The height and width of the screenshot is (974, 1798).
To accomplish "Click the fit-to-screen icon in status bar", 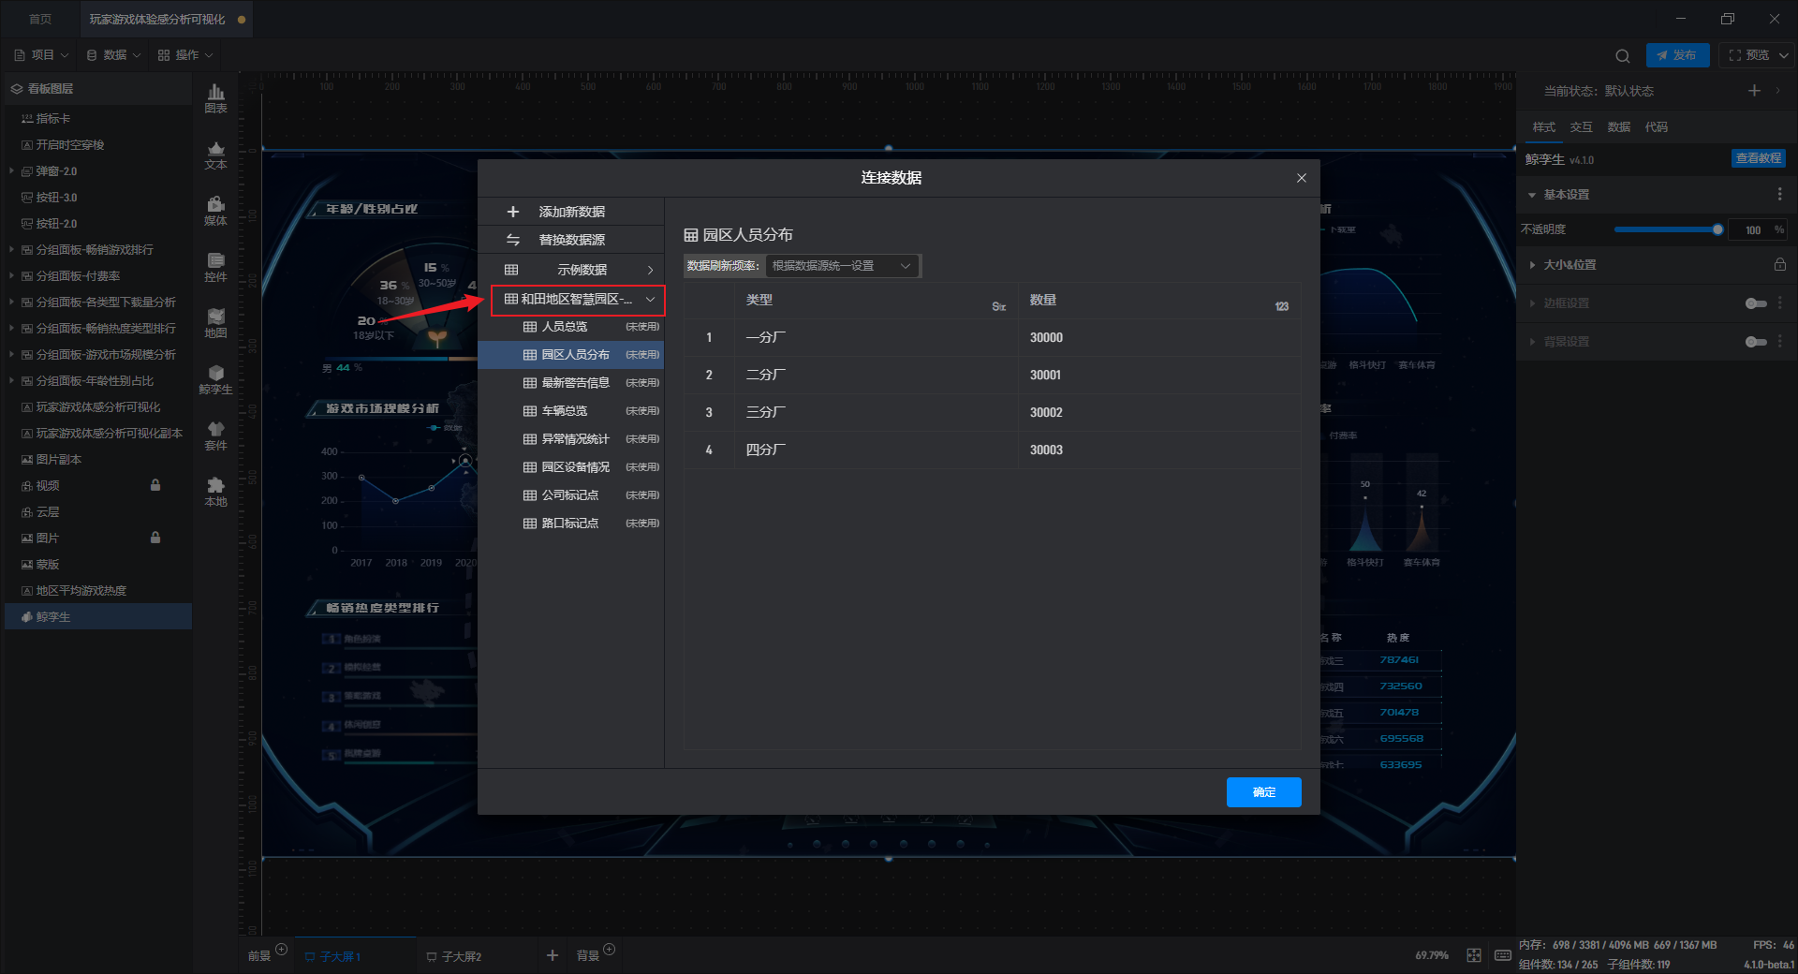I will (1474, 955).
